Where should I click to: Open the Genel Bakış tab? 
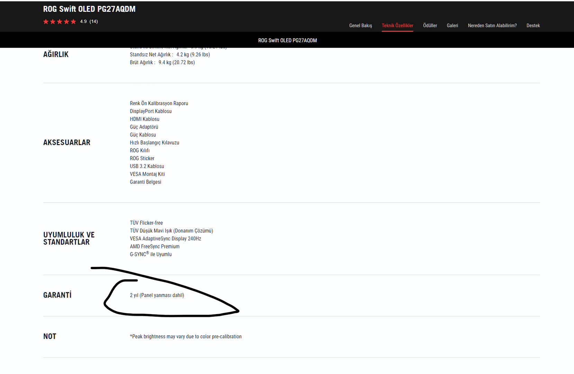[x=360, y=26]
